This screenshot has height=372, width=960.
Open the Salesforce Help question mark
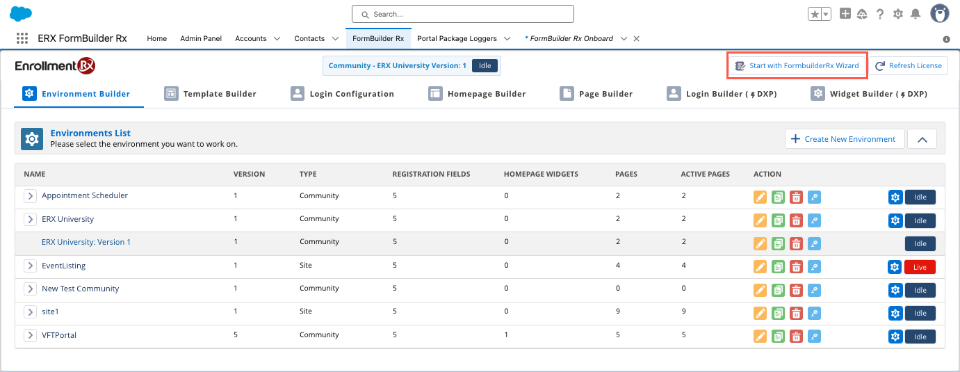(x=880, y=14)
